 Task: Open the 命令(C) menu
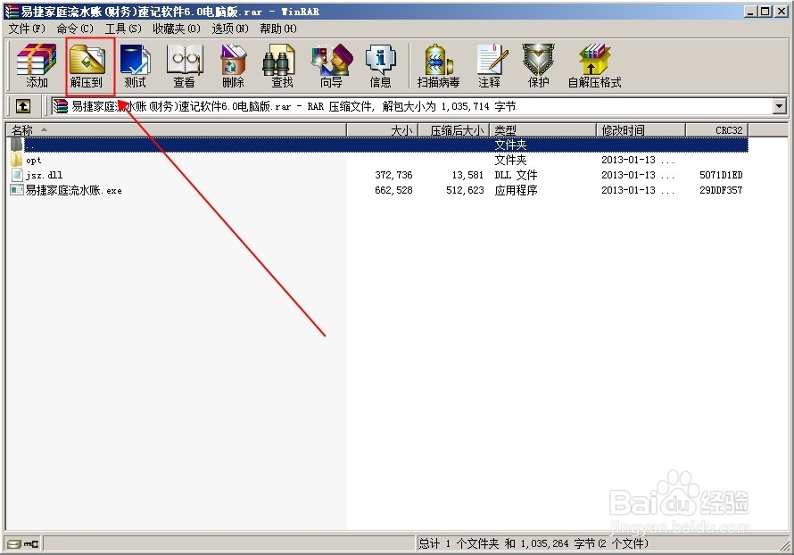(x=75, y=29)
